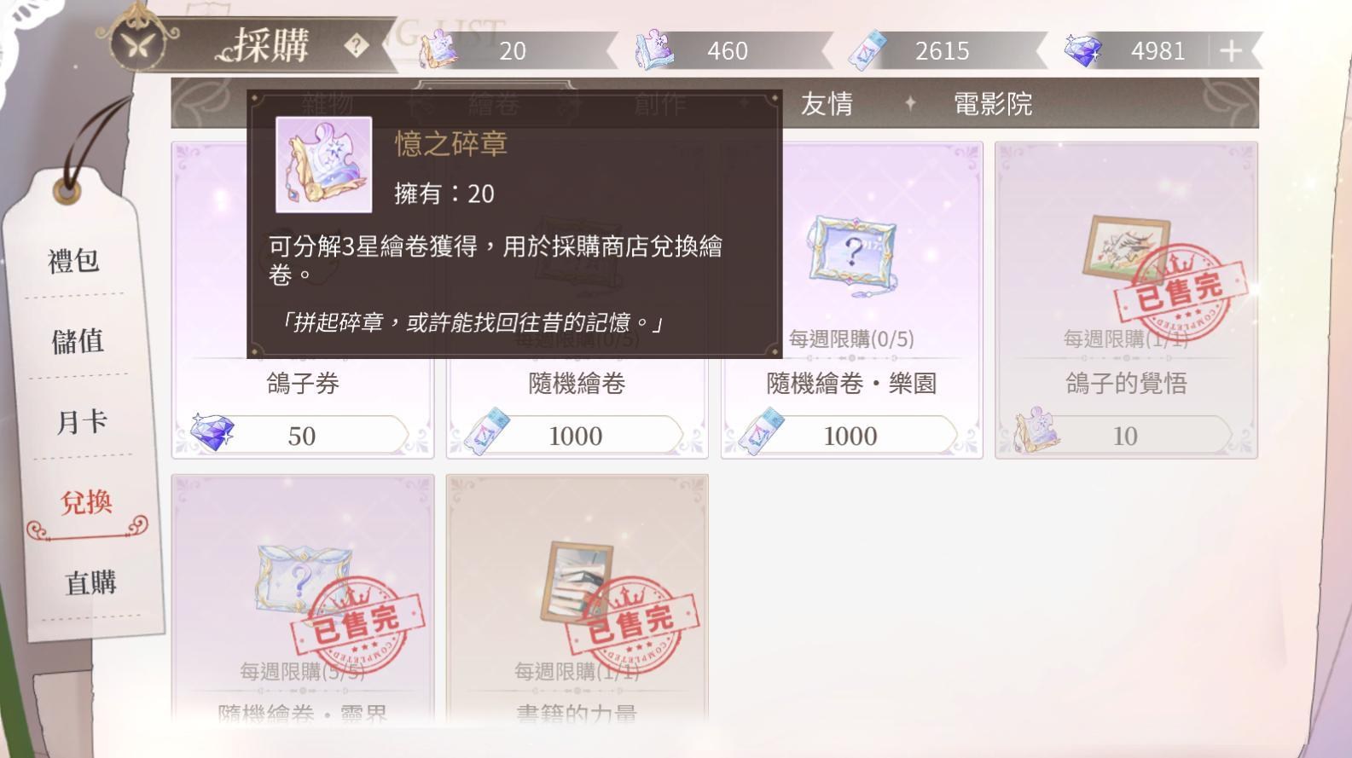The image size is (1352, 758).
Task: Switch to the 儲值 sidebar tab
Action: (x=78, y=341)
